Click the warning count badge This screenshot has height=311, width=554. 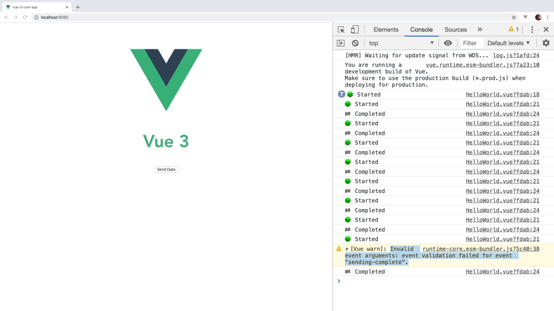pos(514,29)
